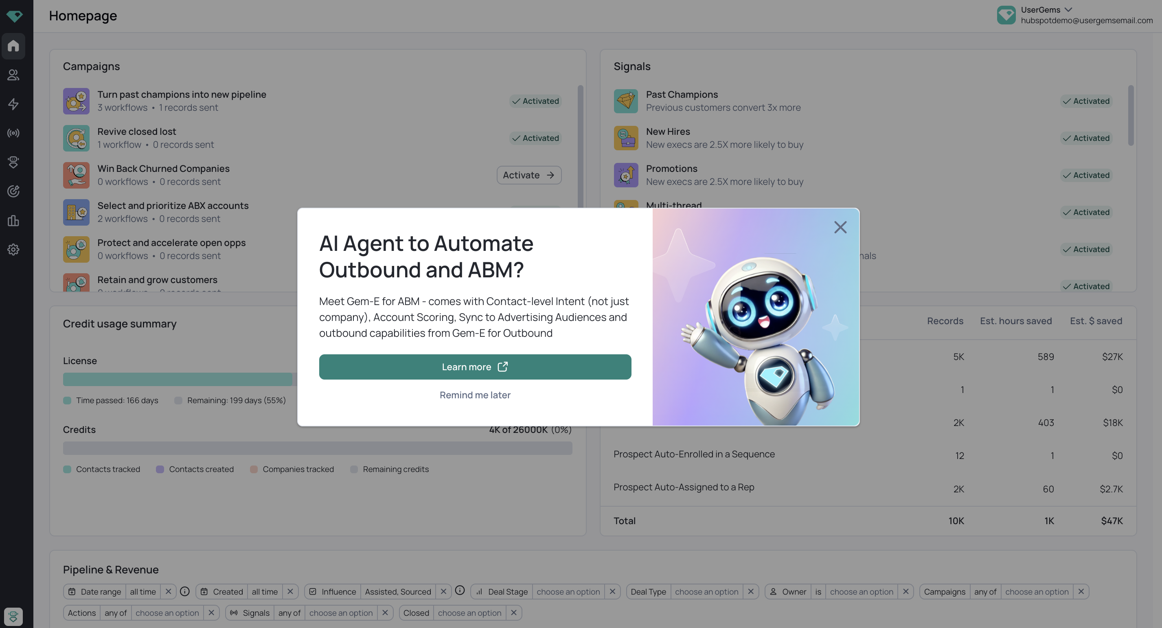
Task: Click Activated status for Multi-thread signal
Action: click(1086, 212)
